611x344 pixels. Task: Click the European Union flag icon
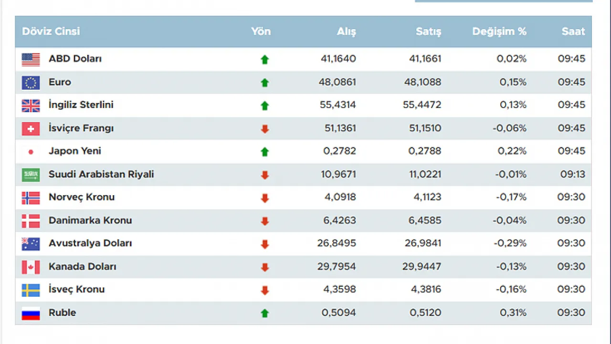(x=31, y=83)
